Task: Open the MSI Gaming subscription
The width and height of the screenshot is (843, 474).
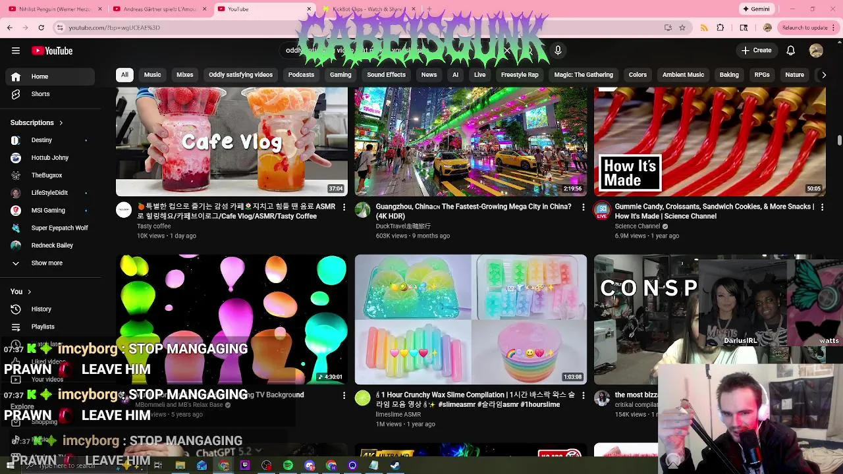Action: [50, 211]
